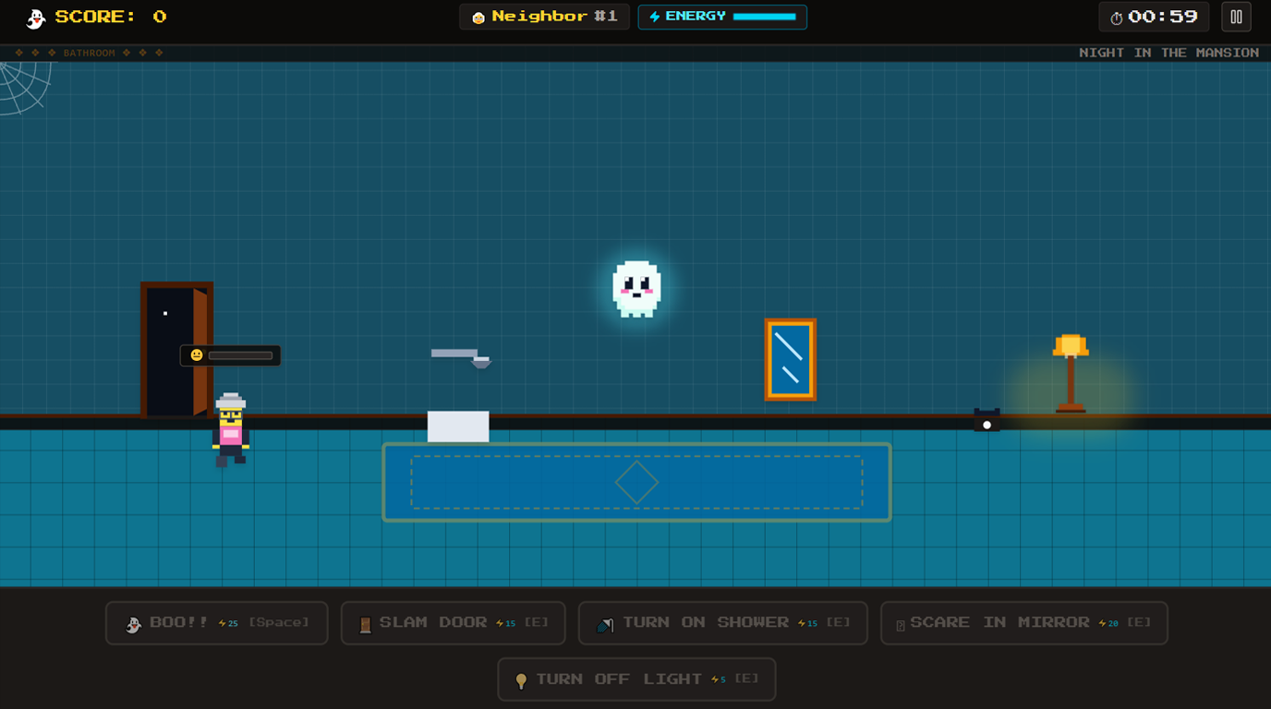Activate the SLAM DOOR ability button

coord(453,623)
